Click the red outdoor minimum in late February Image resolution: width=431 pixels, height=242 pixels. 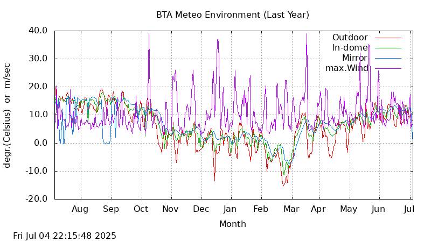tap(284, 186)
